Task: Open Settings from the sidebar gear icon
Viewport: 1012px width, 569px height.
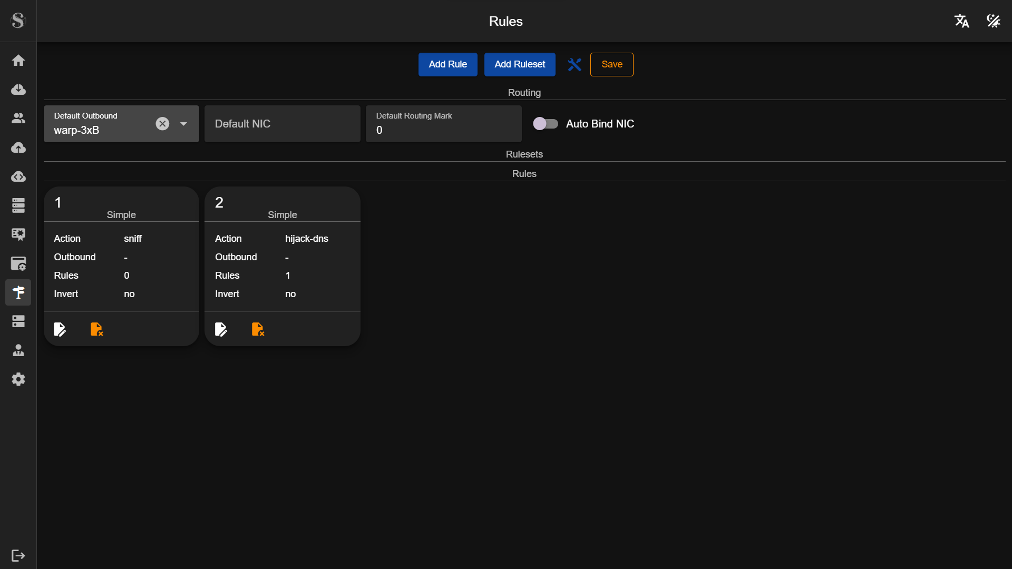Action: click(18, 379)
